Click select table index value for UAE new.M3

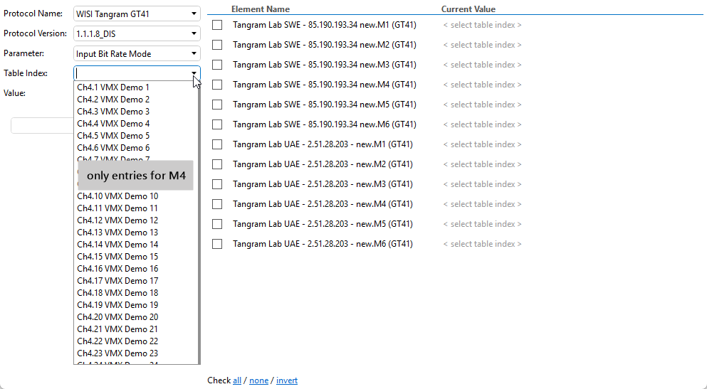pos(483,184)
